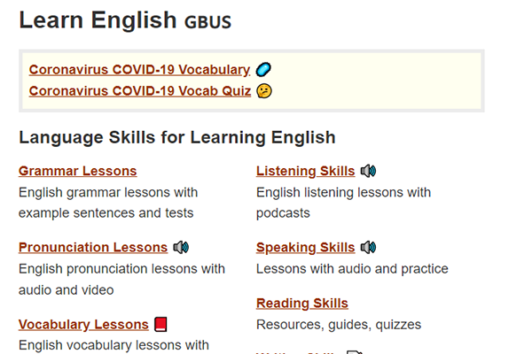Open the Vocabulary Lessons link
The image size is (532, 354).
click(x=83, y=324)
